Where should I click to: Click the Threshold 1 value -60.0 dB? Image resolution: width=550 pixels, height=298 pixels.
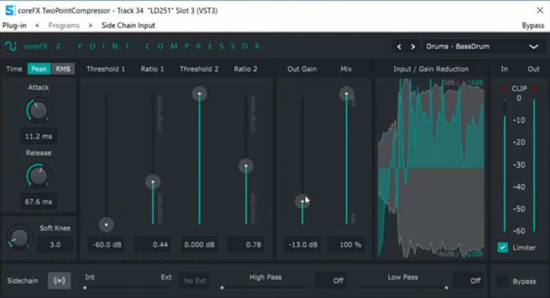pyautogui.click(x=107, y=244)
